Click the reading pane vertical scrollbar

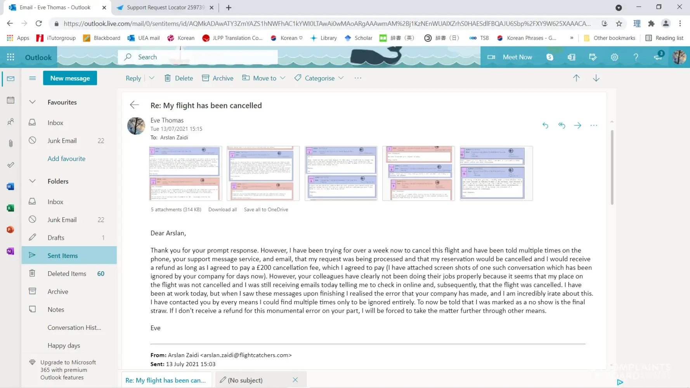(612, 167)
